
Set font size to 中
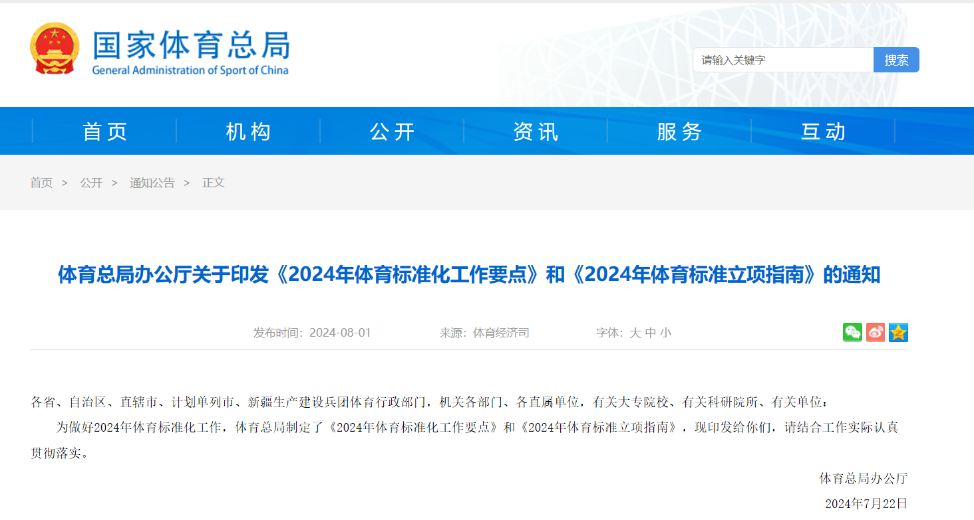pyautogui.click(x=650, y=333)
